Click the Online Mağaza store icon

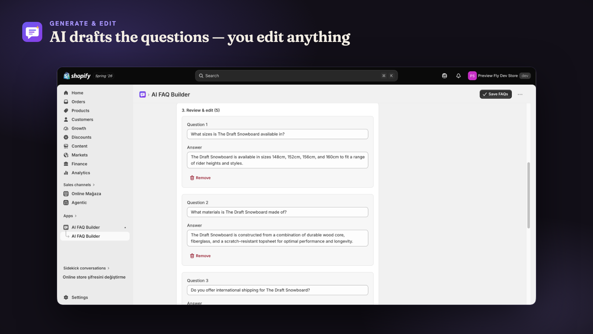point(66,194)
